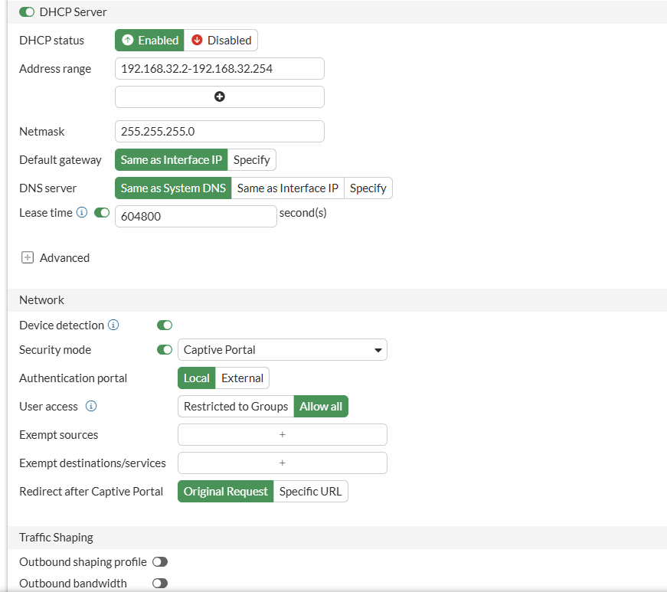Screen dimensions: 667x592
Task: Choose Same as Interface IP for DNS server
Action: [288, 188]
